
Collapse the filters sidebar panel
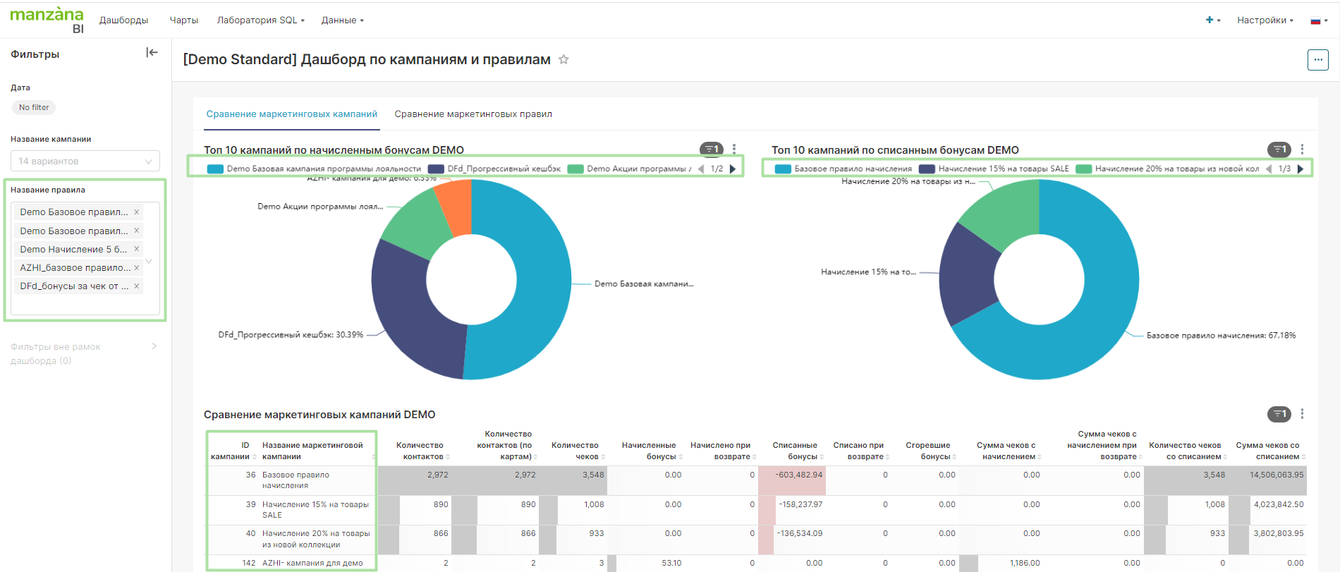(x=152, y=53)
